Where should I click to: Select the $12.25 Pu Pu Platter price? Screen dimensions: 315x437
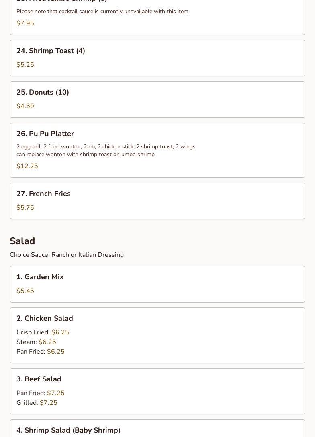pos(27,166)
